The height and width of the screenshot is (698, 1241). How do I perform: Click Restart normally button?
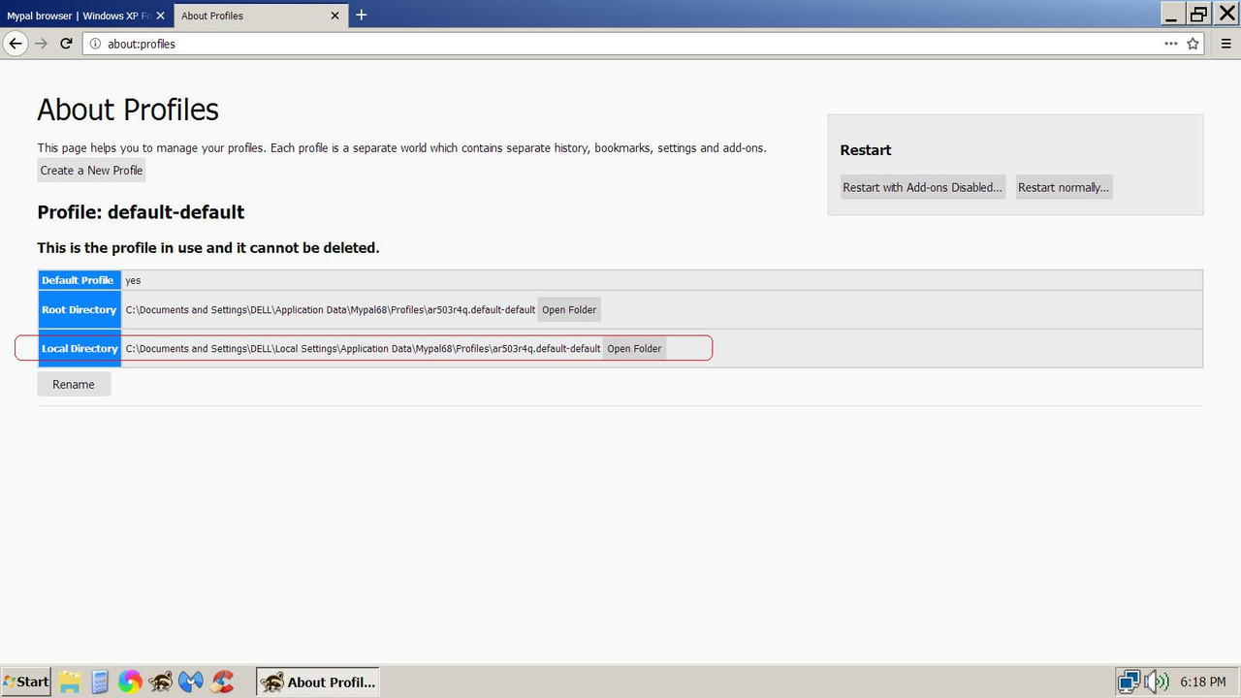point(1064,187)
